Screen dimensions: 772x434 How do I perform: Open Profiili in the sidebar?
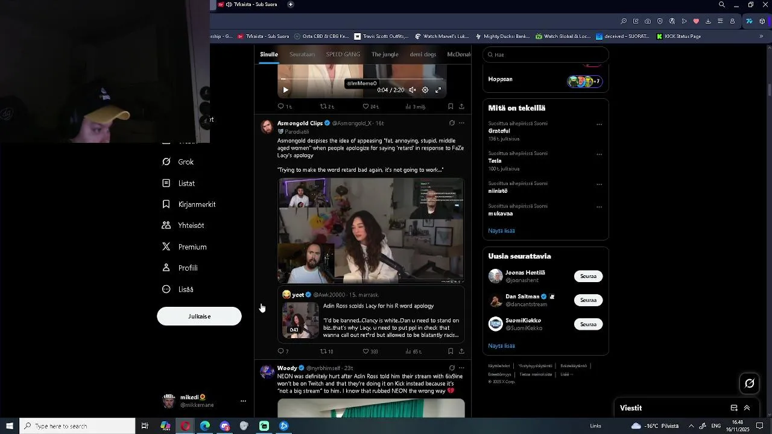180,268
